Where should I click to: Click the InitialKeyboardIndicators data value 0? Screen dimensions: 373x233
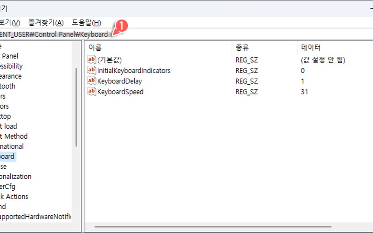303,71
